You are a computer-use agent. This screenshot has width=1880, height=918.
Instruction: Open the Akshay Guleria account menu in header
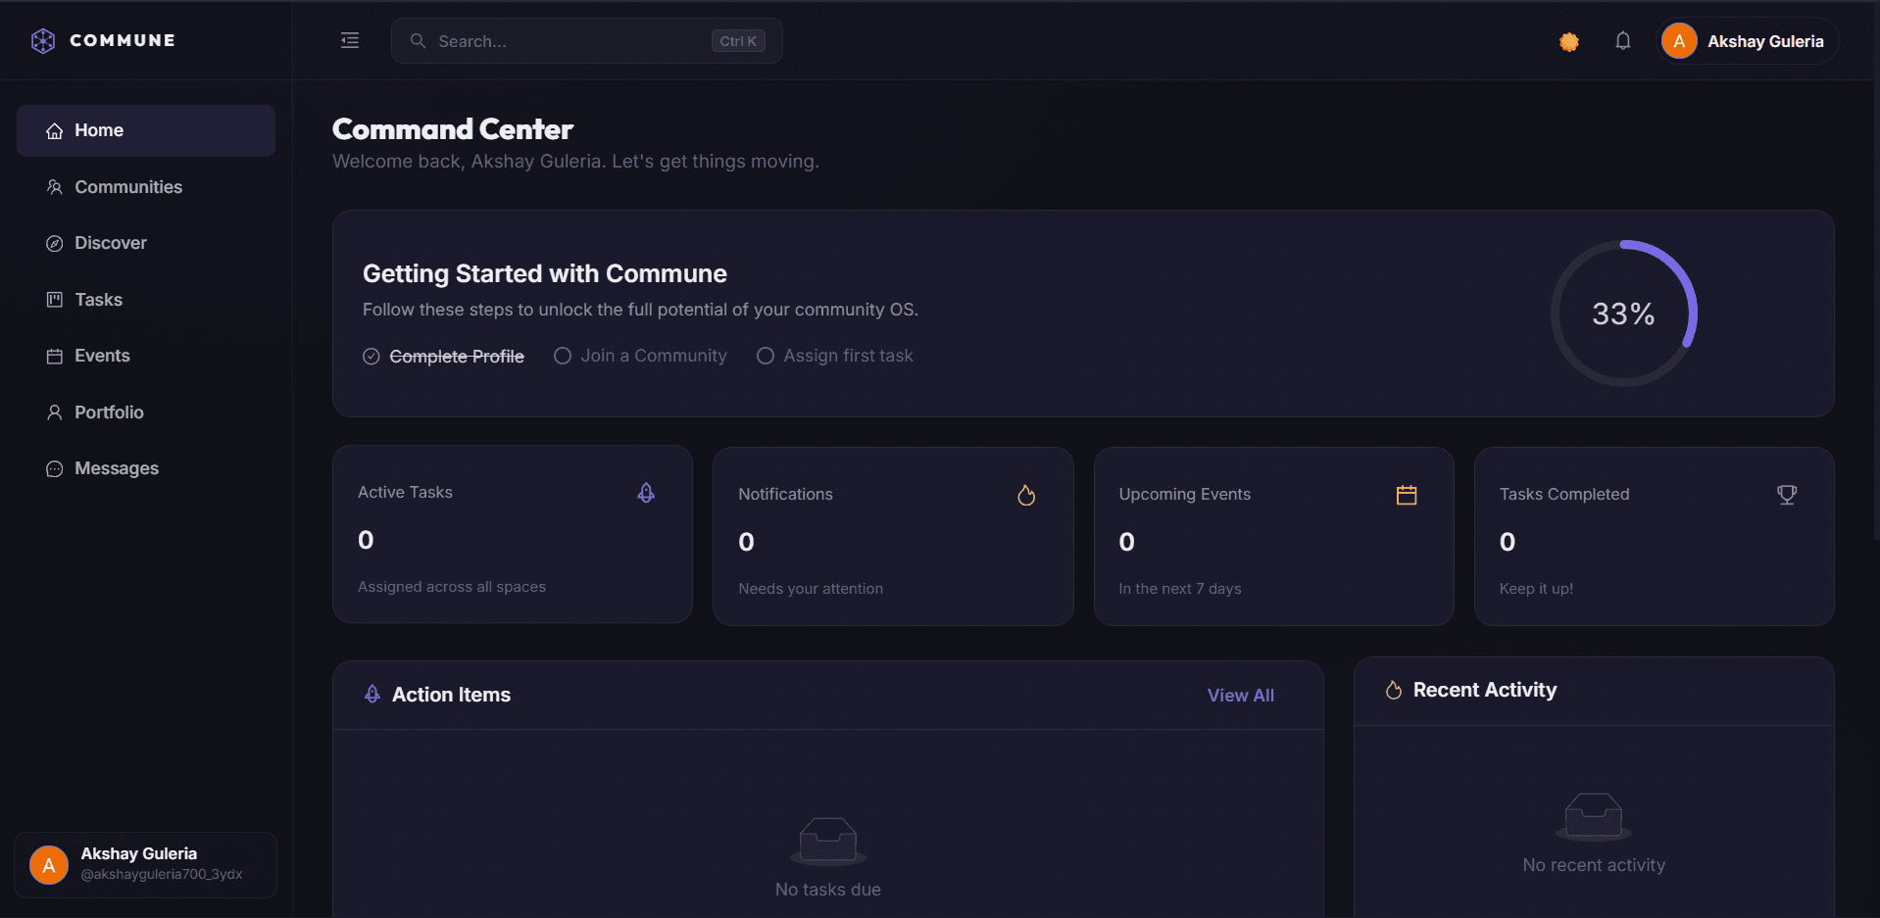click(1749, 41)
